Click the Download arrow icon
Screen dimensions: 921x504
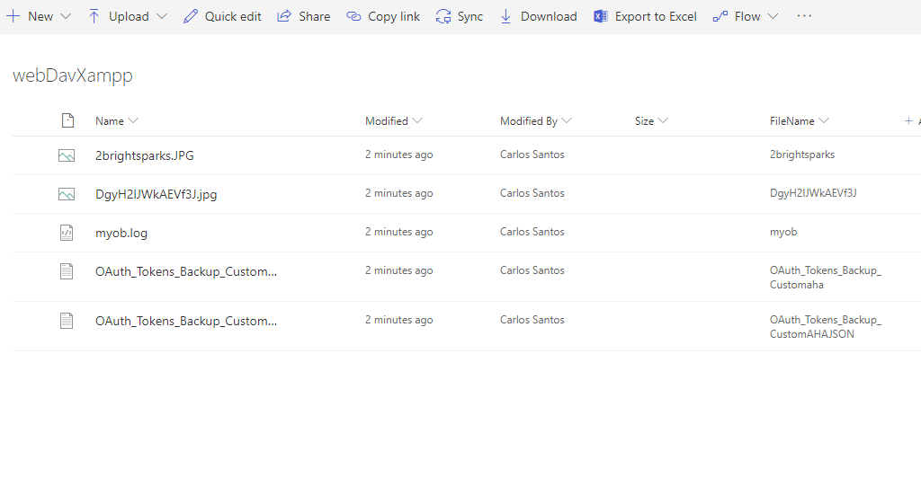[505, 16]
